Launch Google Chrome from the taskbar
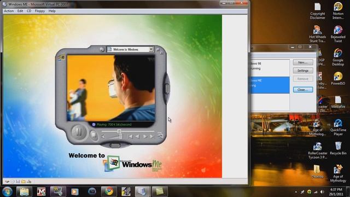Viewport: 350px width, 197px height. pyautogui.click(x=109, y=192)
